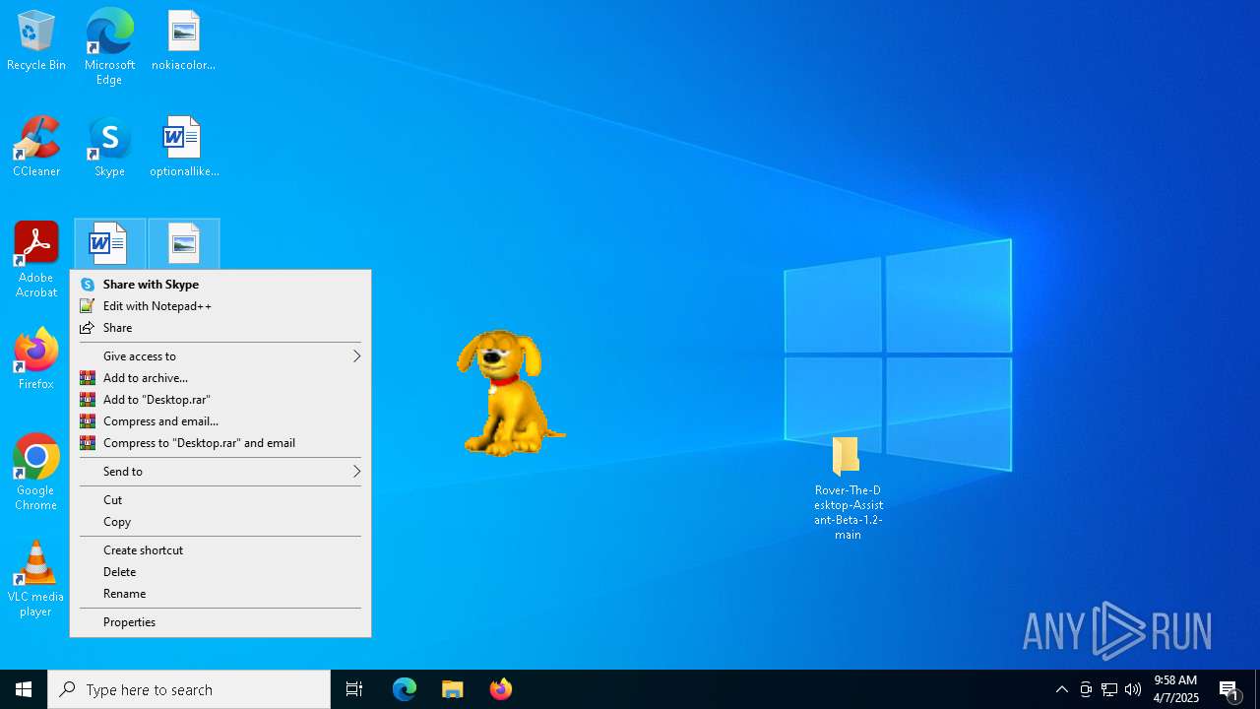Viewport: 1260px width, 709px height.
Task: Select the Google Chrome desktop shortcut
Action: tap(36, 472)
